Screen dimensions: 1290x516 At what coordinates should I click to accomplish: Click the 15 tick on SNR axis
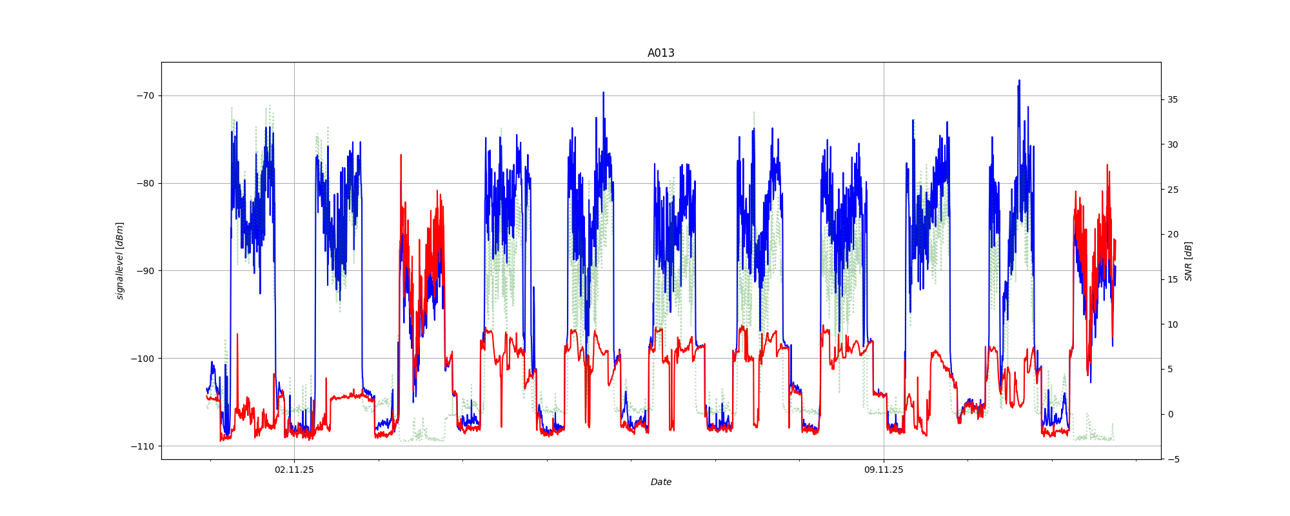click(1172, 279)
